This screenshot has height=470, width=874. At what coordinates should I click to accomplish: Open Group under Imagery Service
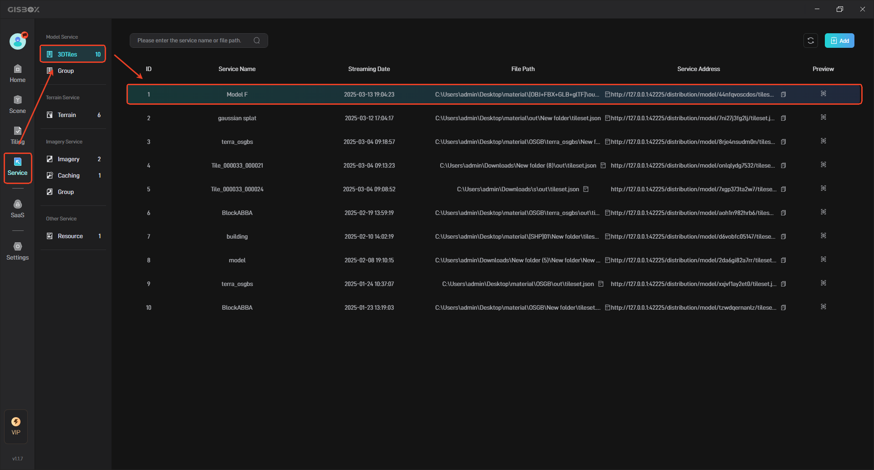[73, 192]
